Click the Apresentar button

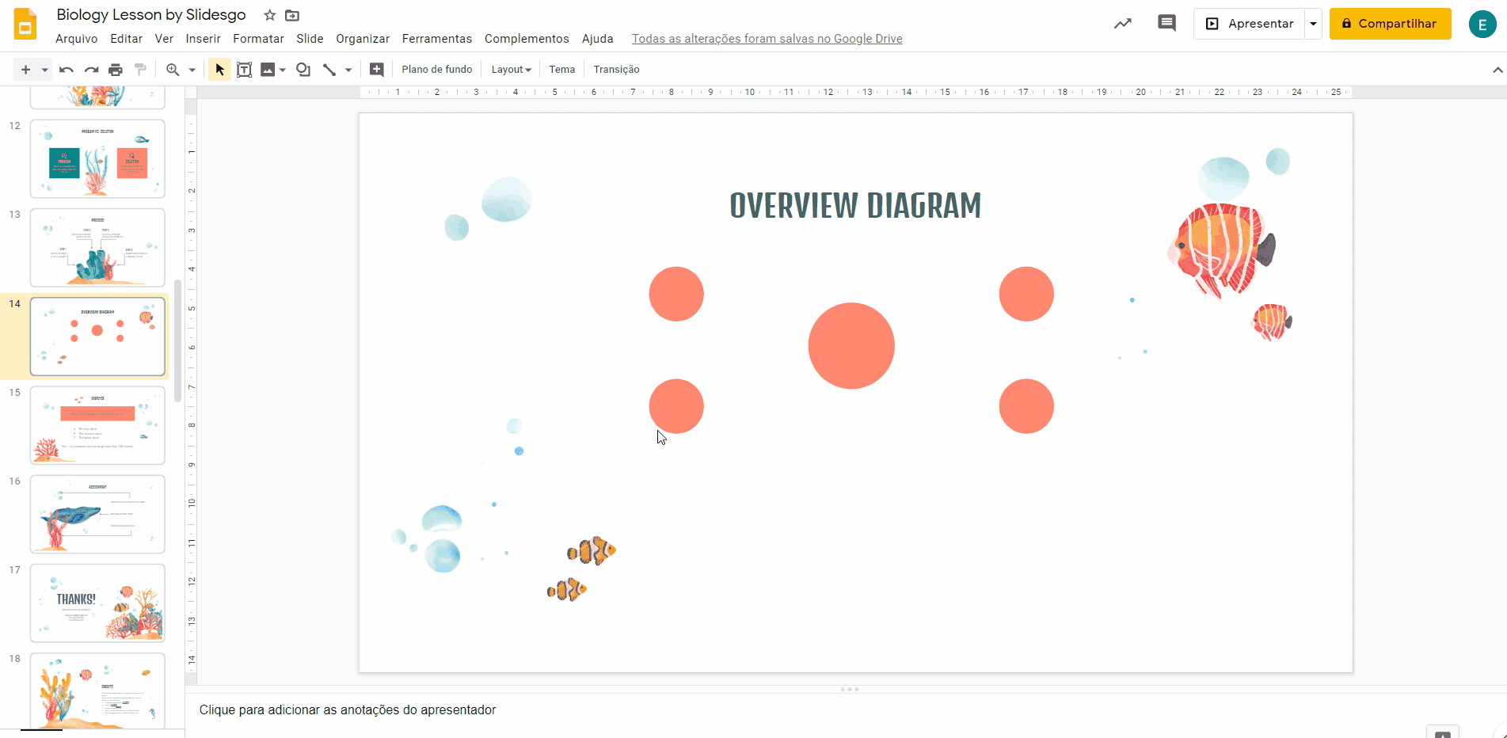click(1249, 24)
